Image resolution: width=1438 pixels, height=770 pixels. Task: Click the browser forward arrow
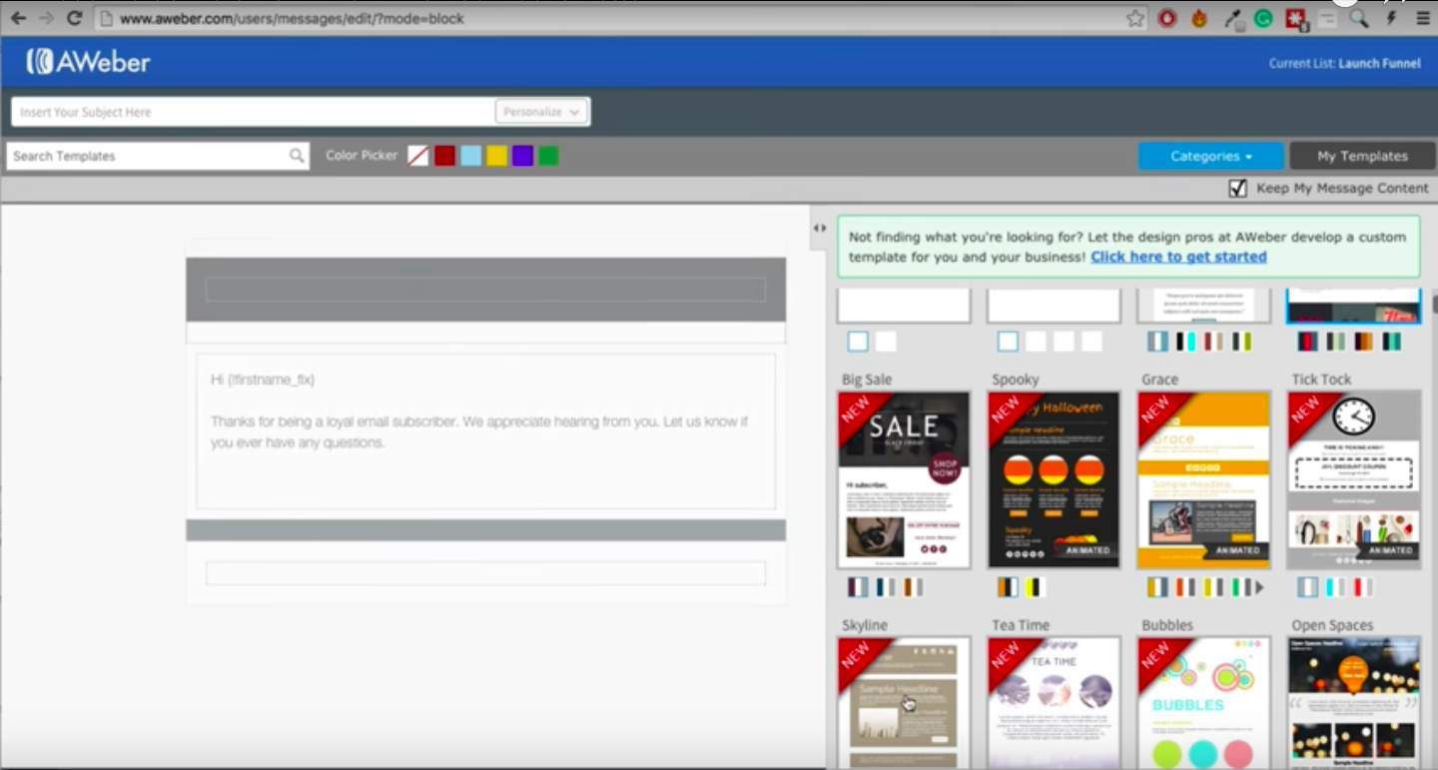pyautogui.click(x=46, y=18)
